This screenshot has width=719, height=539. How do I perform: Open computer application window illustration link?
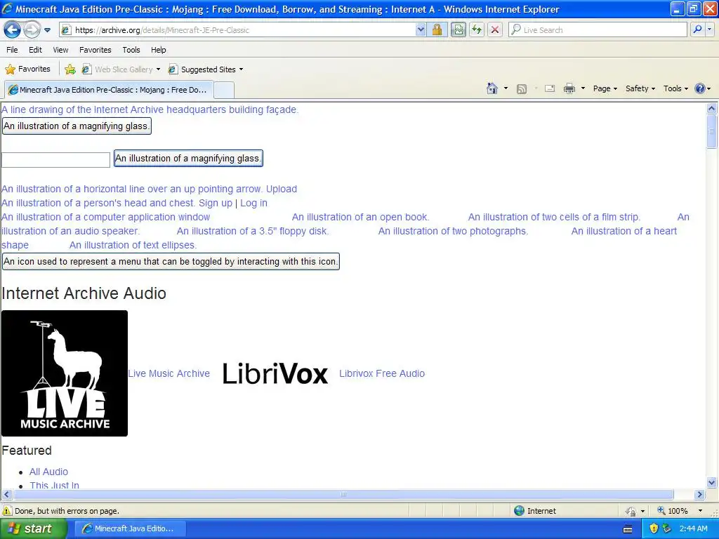[105, 217]
